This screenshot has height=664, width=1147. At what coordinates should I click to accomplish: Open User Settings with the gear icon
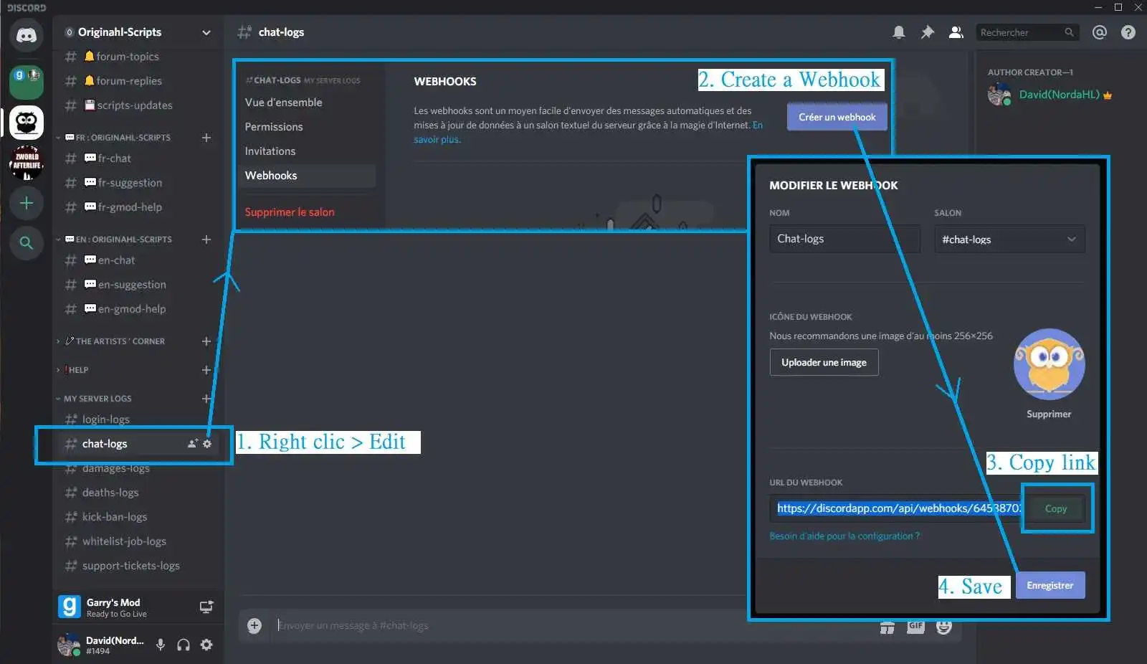point(206,645)
